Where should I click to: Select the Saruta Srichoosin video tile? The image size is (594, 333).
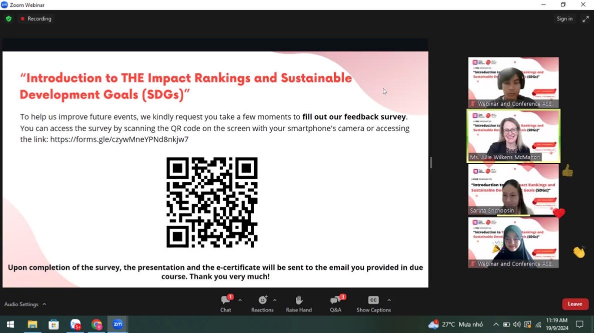(x=513, y=189)
